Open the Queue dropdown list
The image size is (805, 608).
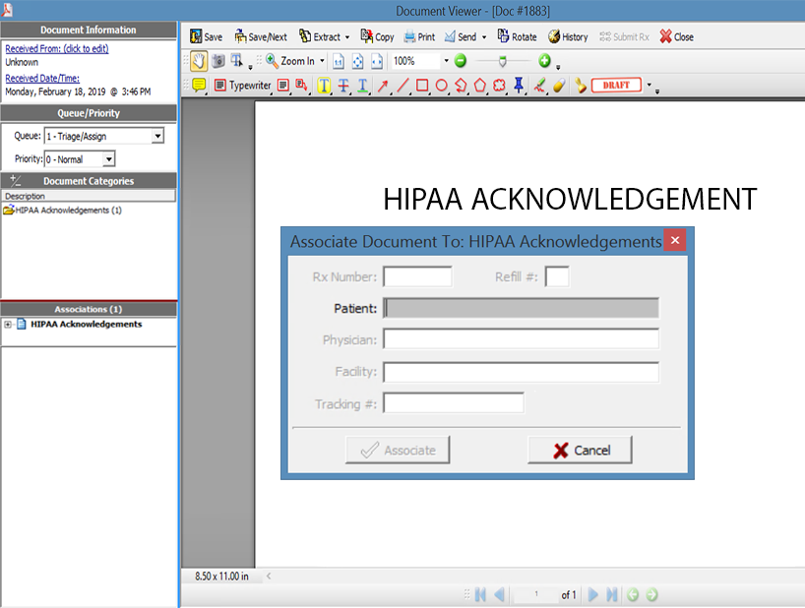pos(157,137)
